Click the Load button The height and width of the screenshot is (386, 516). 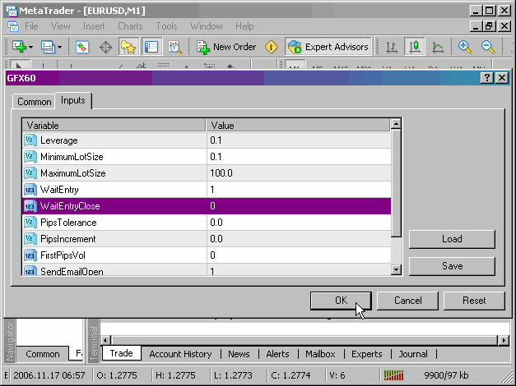452,239
